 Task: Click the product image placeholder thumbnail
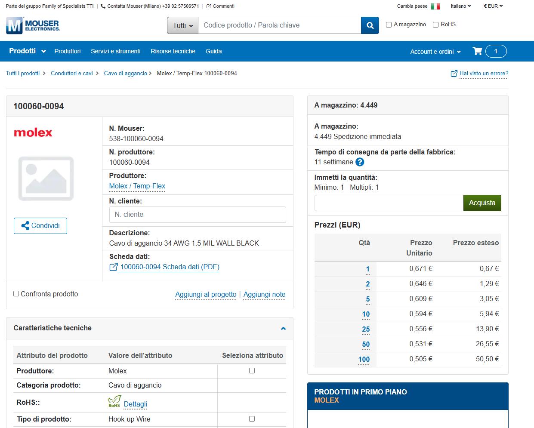[x=46, y=179]
